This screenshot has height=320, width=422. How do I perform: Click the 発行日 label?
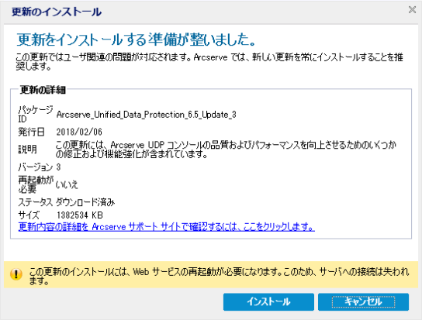(31, 132)
